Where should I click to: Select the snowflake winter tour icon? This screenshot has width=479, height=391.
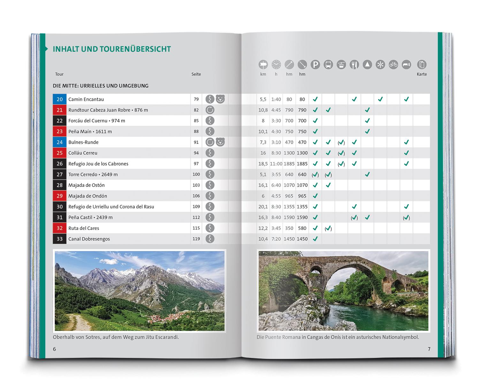pos(380,65)
